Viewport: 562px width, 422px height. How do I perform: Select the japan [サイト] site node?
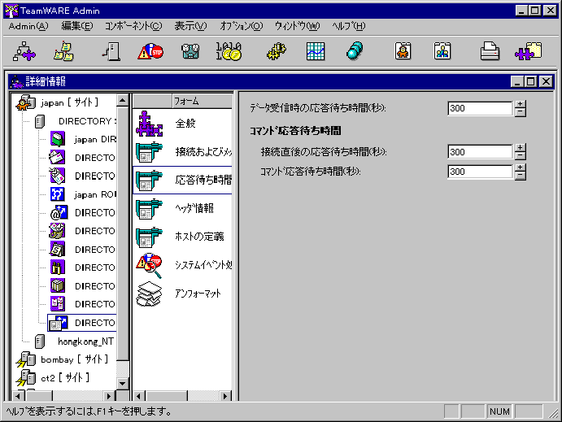58,102
